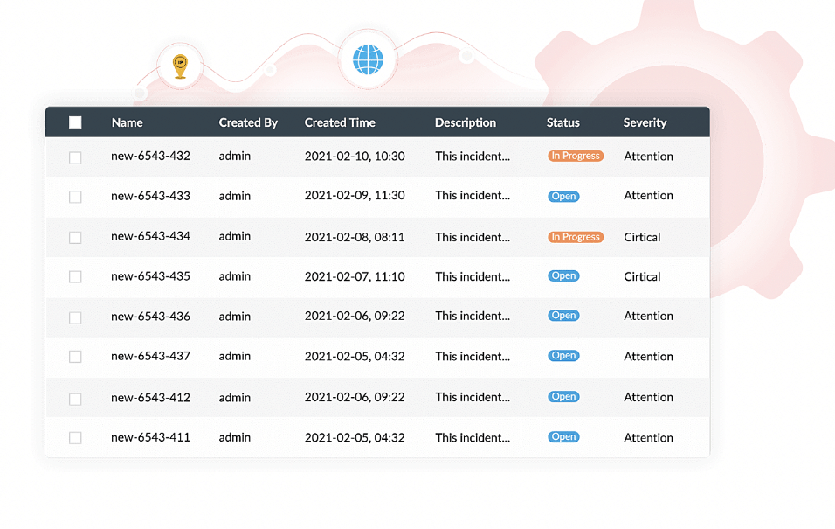Sort by the Created By column header
This screenshot has width=835, height=529.
(x=248, y=122)
